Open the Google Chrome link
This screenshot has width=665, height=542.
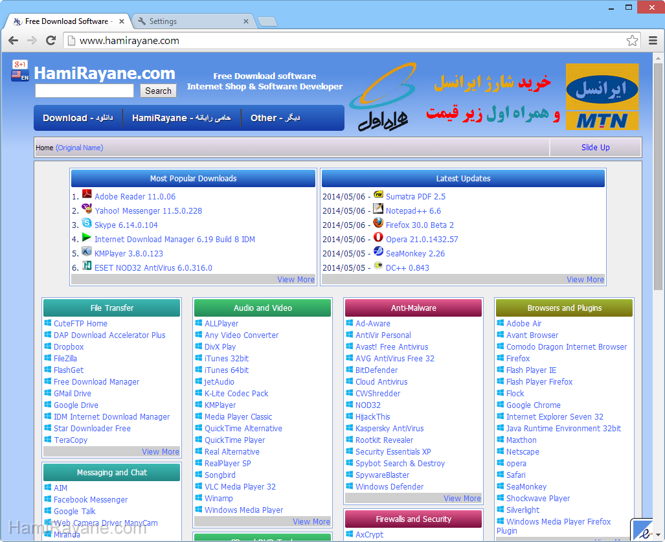click(533, 405)
